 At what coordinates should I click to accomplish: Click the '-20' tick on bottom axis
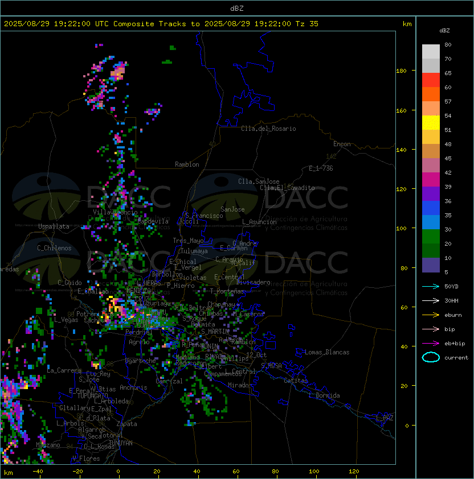pos(77,472)
